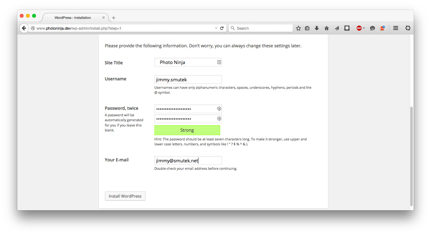Show bookmarks list icon

point(307,28)
